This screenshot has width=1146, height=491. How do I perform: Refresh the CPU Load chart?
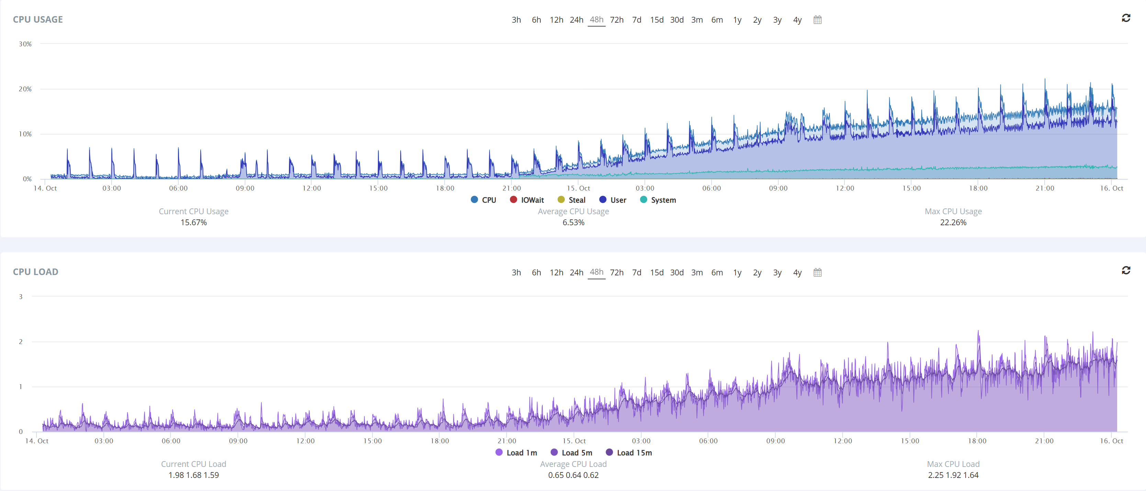coord(1125,271)
